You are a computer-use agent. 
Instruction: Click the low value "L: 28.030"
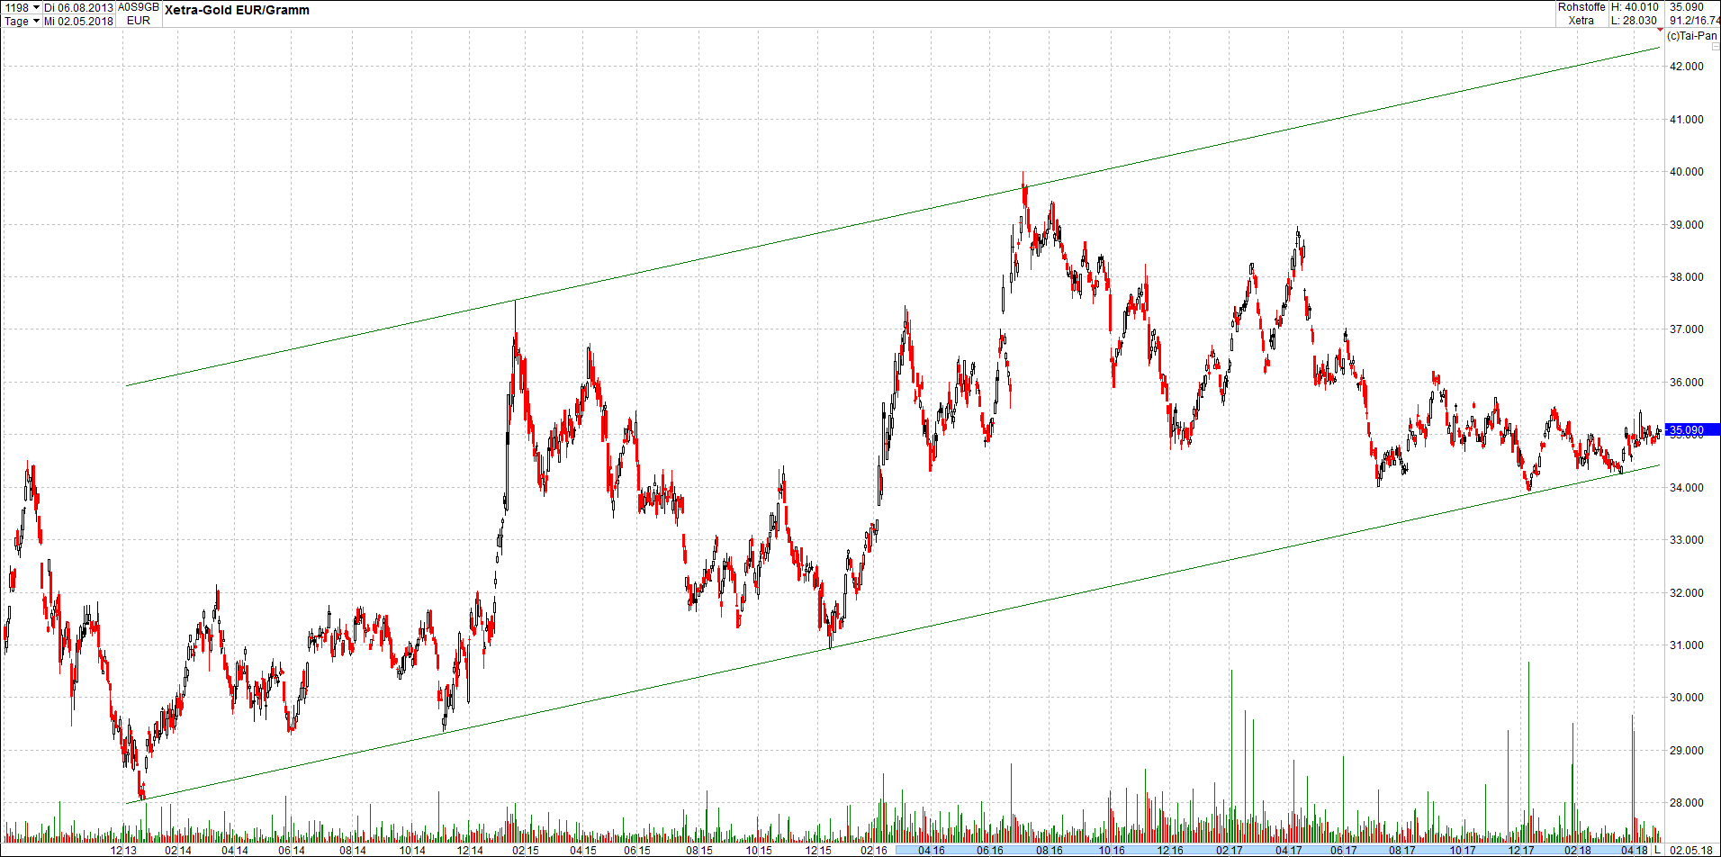click(x=1634, y=20)
